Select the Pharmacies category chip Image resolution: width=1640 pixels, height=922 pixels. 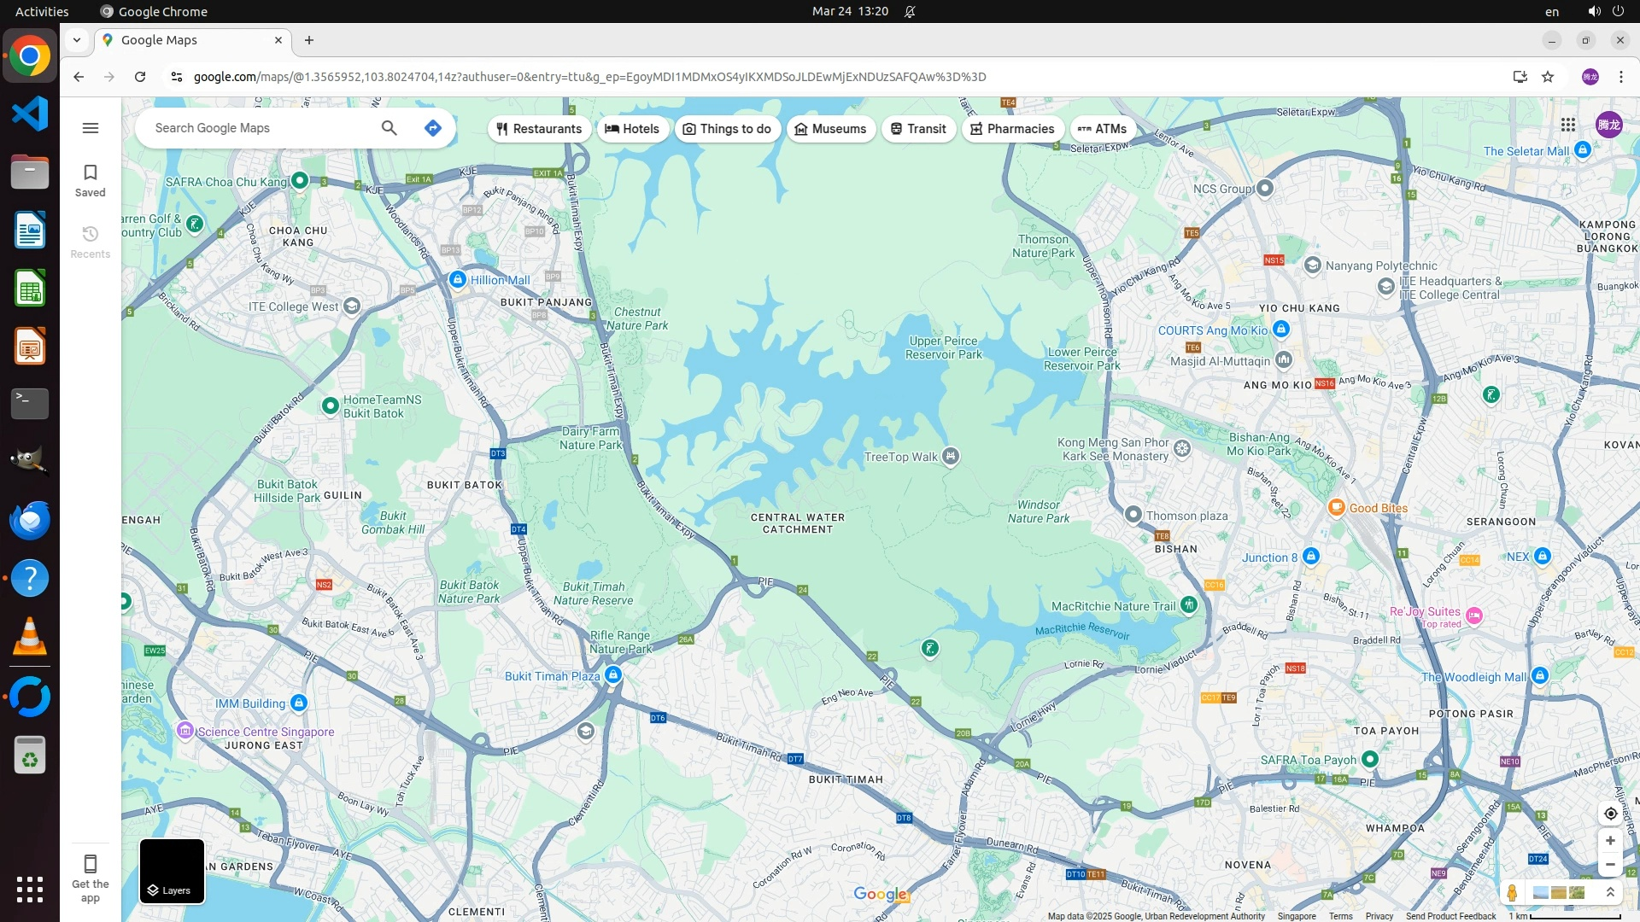(x=1012, y=129)
